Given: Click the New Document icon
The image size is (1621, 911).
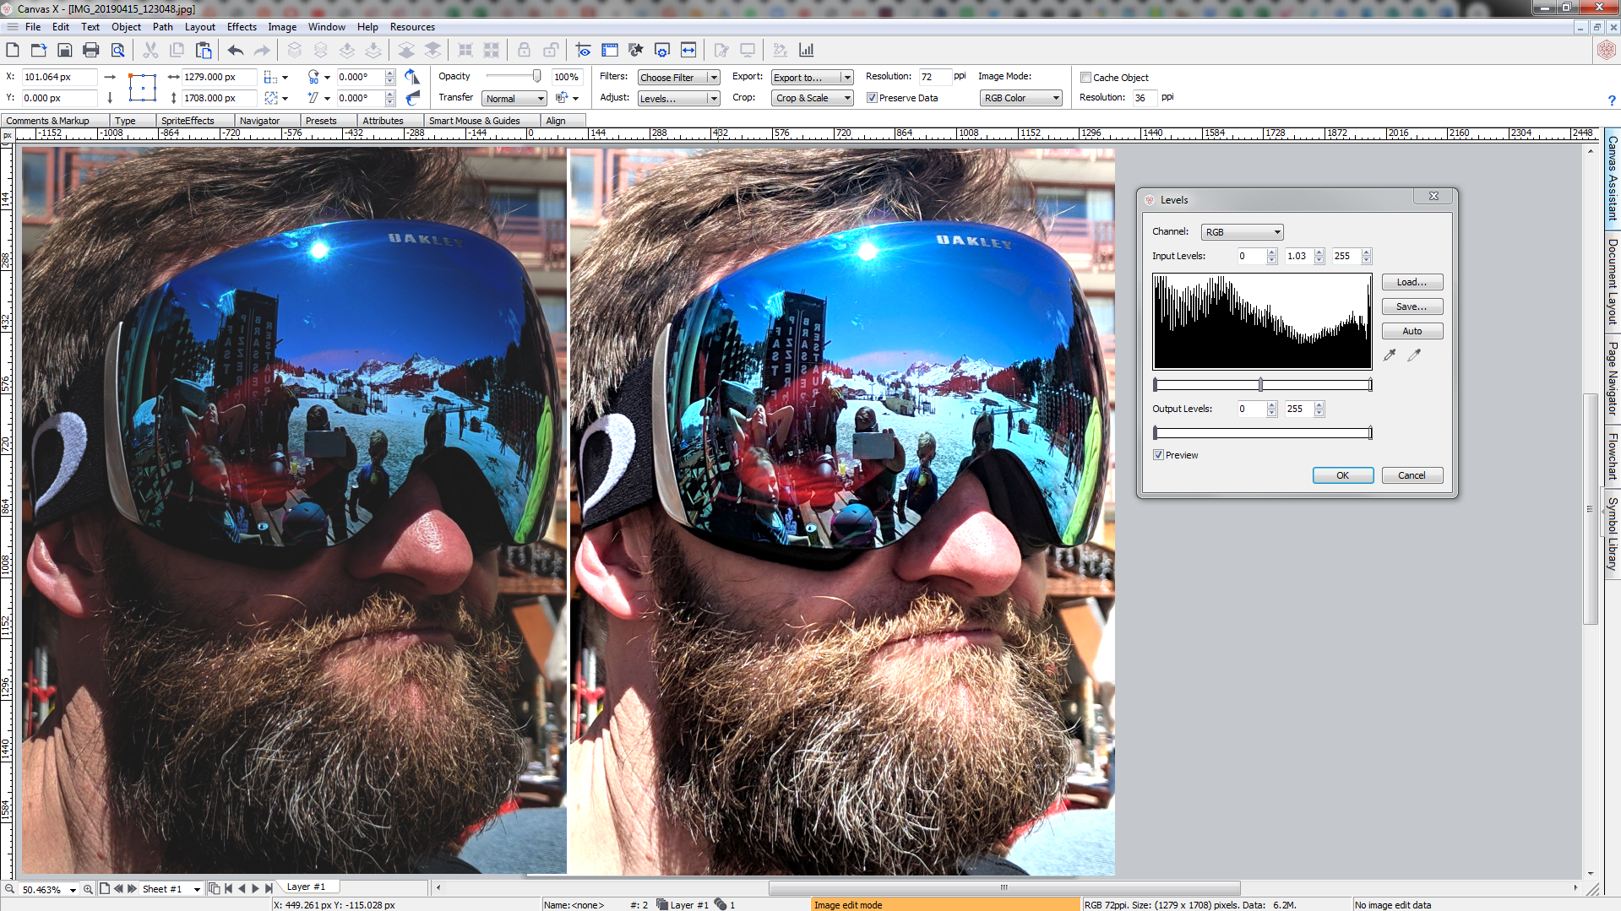Looking at the screenshot, I should (13, 51).
